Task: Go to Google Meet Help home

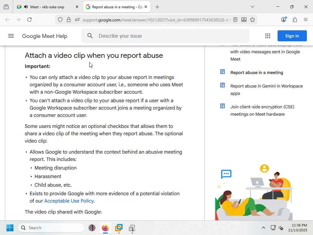Action: point(45,36)
